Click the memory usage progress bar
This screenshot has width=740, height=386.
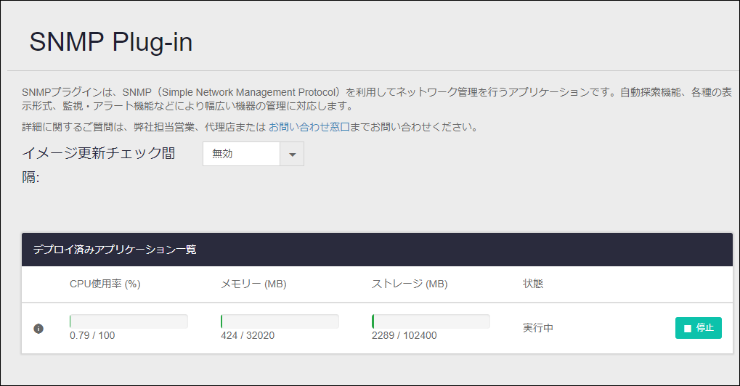280,321
